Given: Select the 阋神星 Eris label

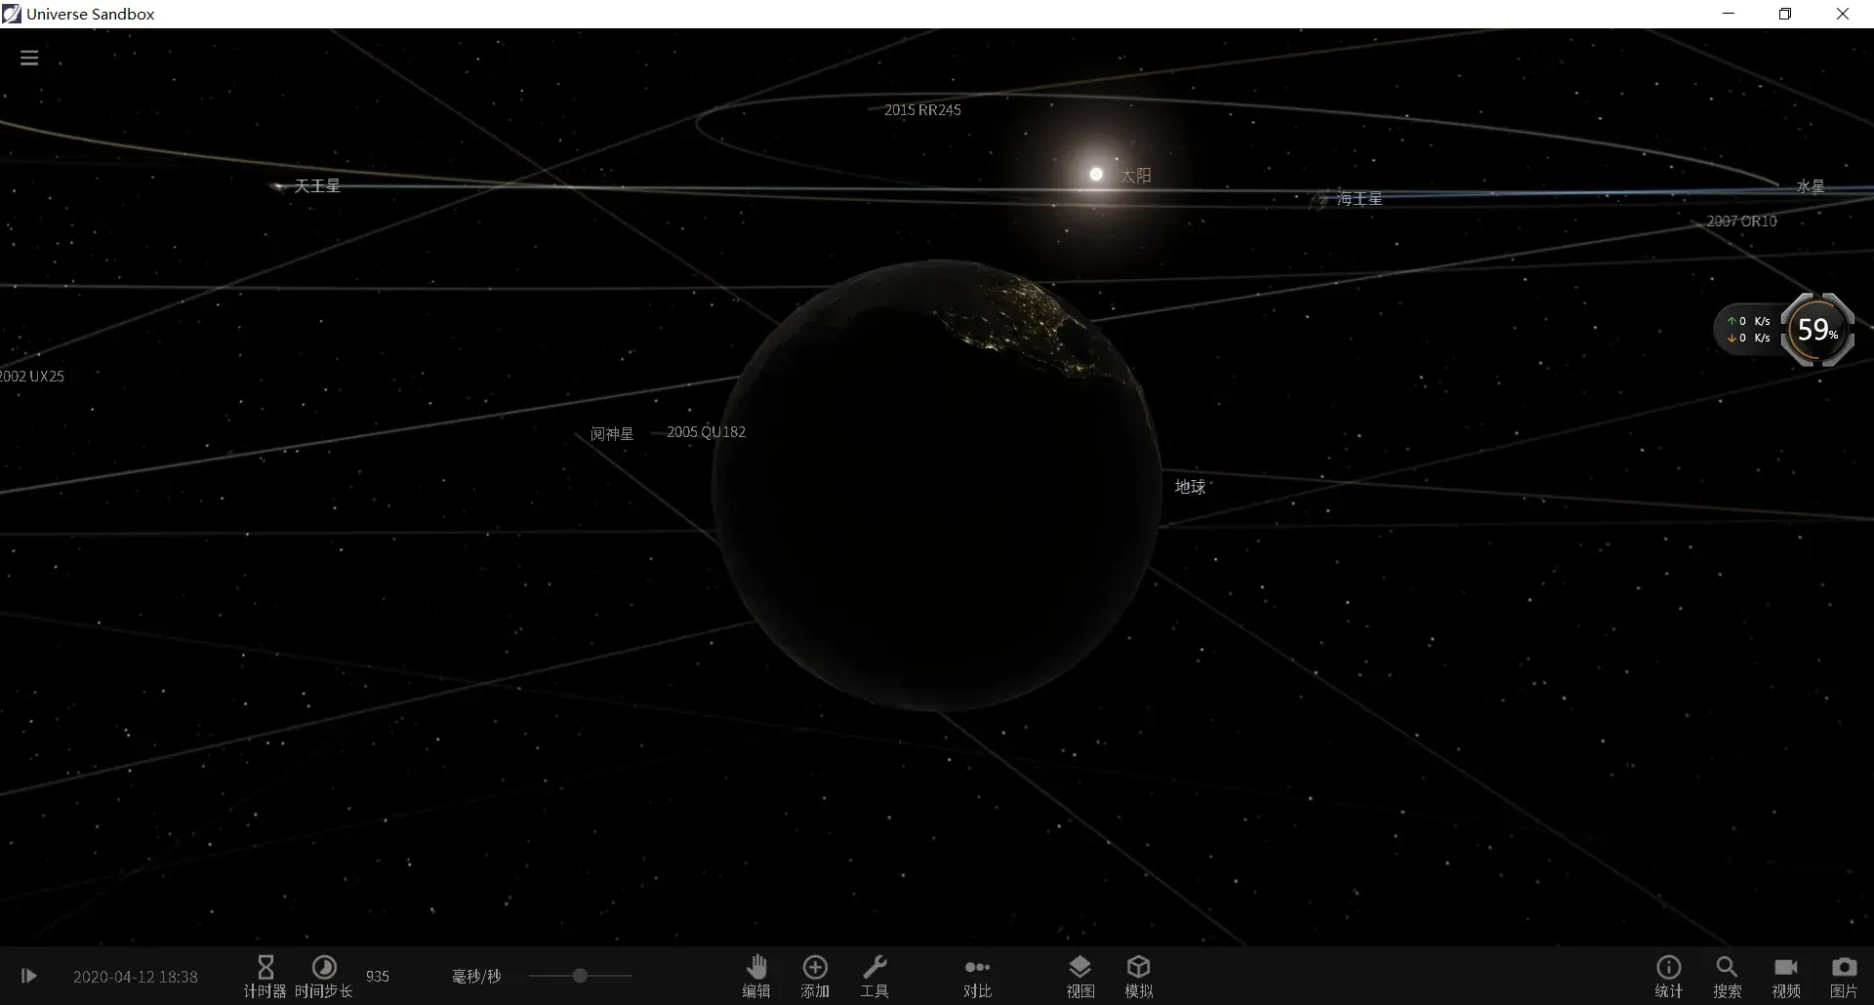Looking at the screenshot, I should [612, 434].
